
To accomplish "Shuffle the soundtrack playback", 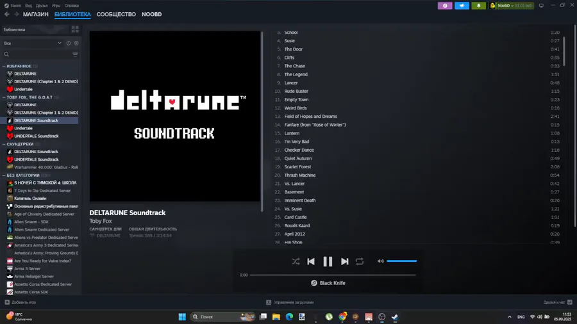I will coord(296,261).
